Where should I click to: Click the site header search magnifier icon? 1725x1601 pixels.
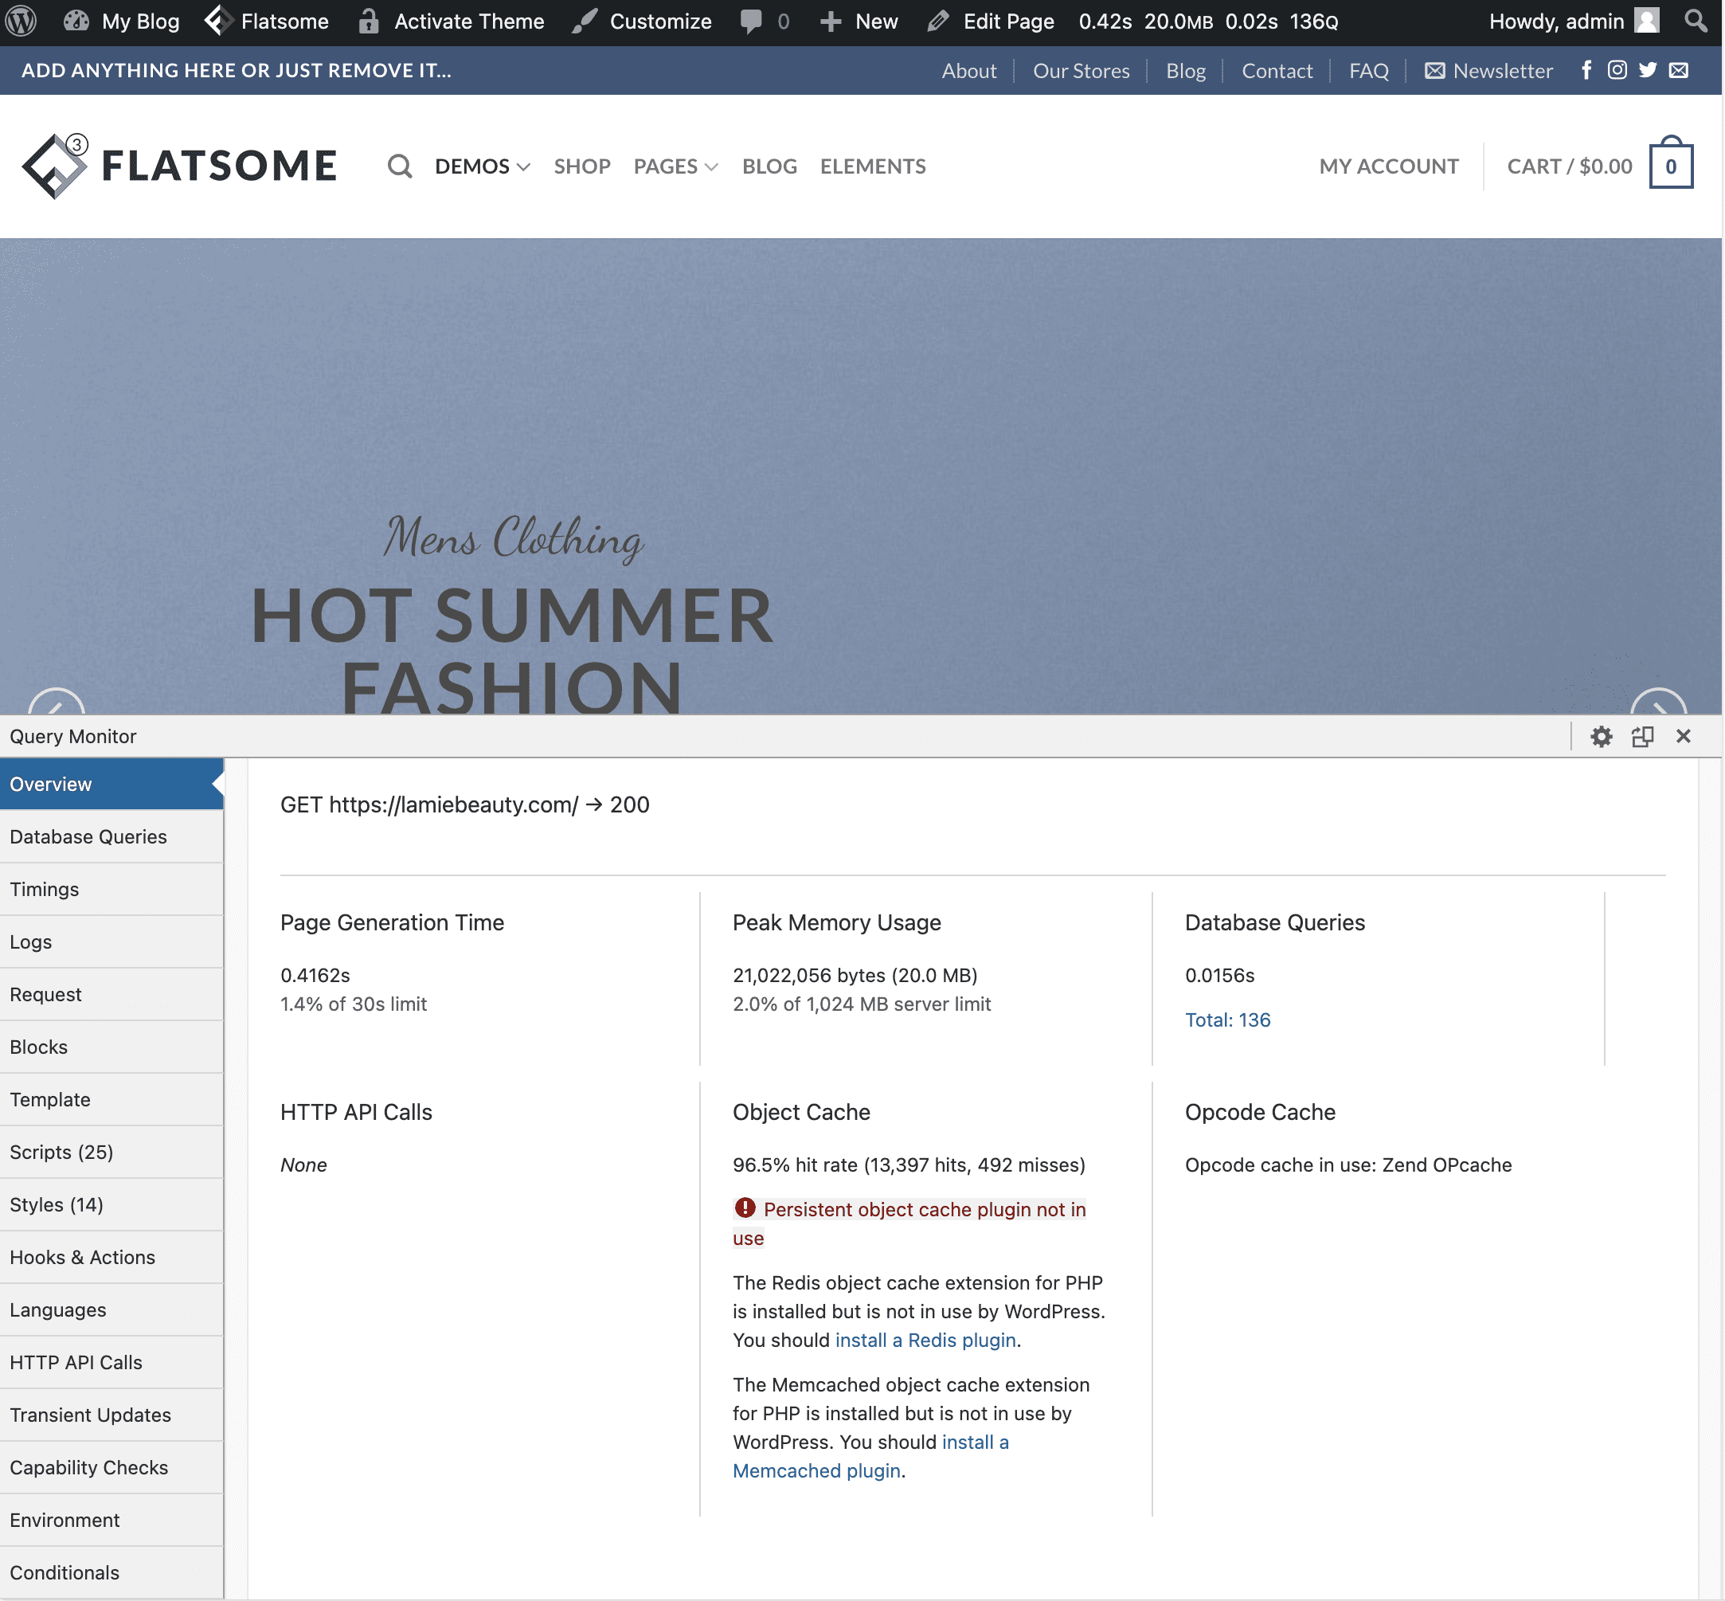(400, 166)
